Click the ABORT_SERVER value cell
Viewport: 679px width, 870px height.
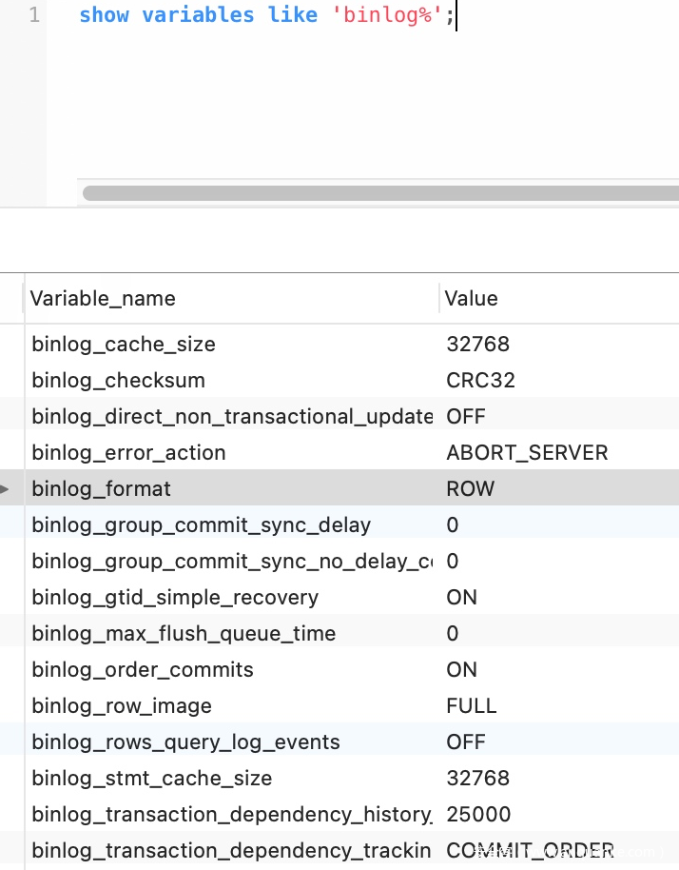[527, 452]
